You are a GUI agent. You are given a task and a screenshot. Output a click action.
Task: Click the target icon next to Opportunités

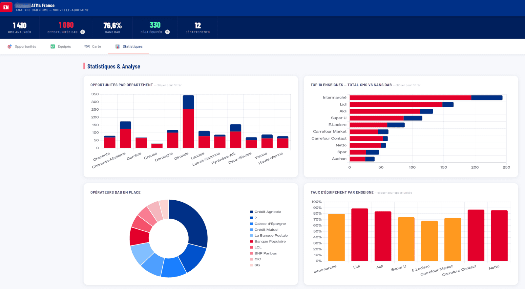(x=10, y=46)
